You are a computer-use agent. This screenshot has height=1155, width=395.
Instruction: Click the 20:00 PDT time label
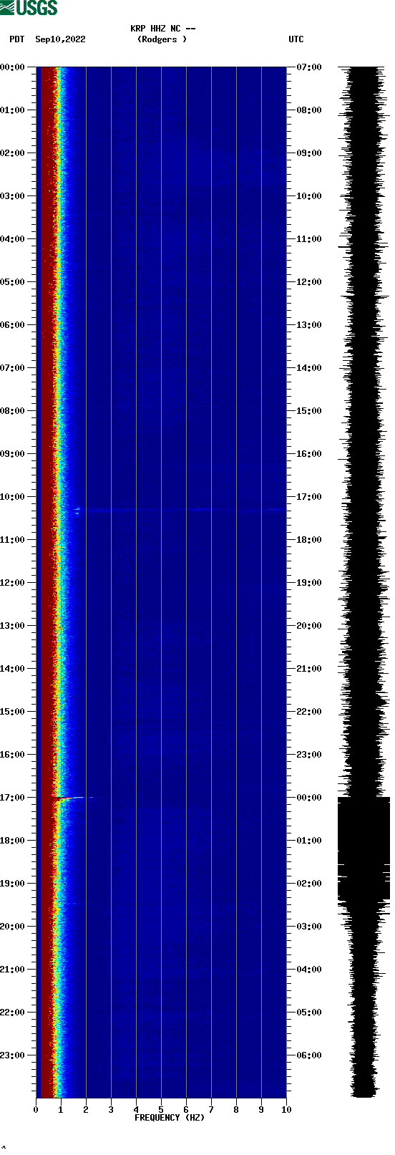click(12, 927)
